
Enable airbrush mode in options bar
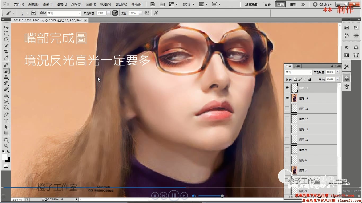147,13
